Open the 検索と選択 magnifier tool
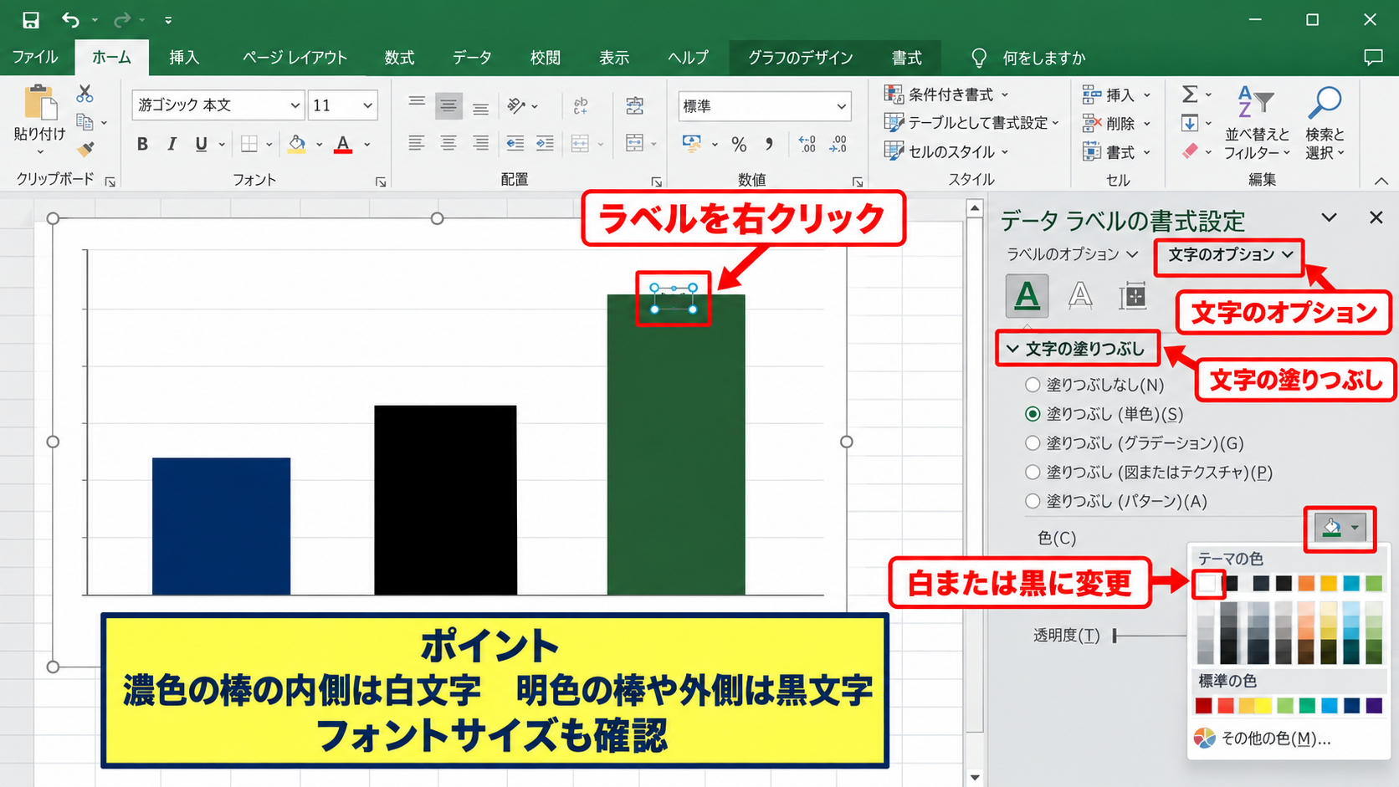This screenshot has width=1399, height=787. pyautogui.click(x=1325, y=122)
